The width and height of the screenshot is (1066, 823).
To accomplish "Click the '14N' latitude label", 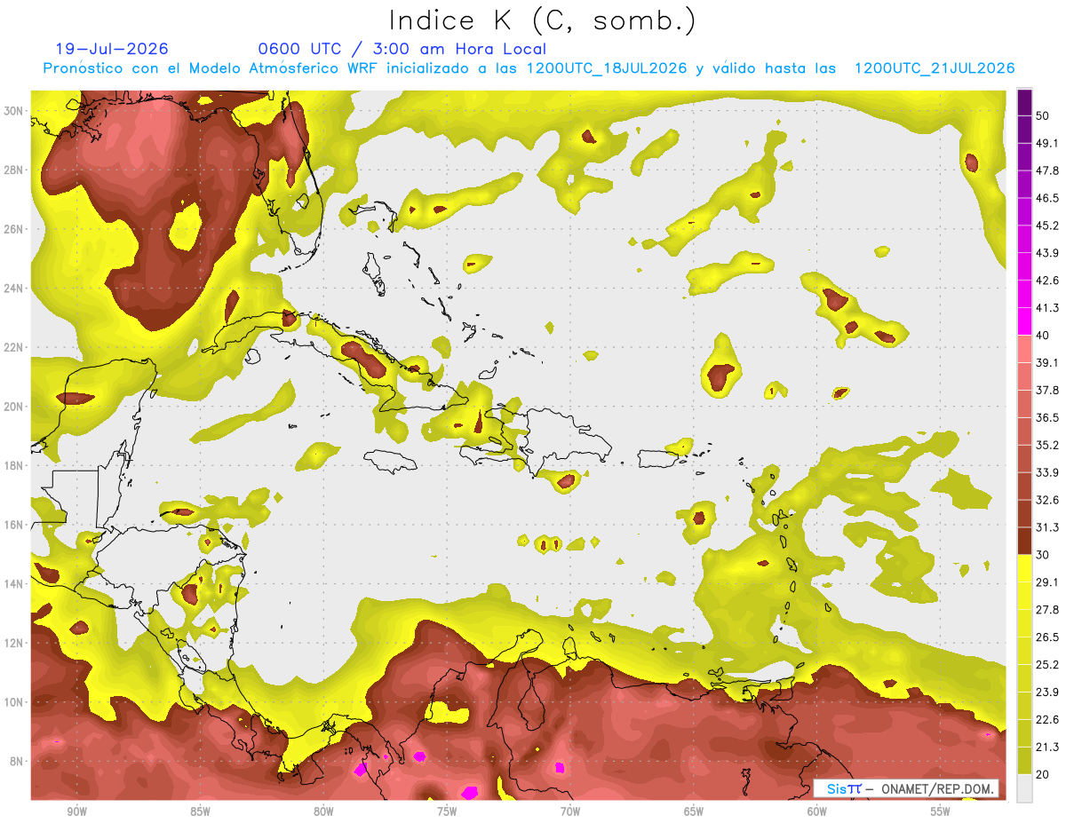I will point(14,584).
